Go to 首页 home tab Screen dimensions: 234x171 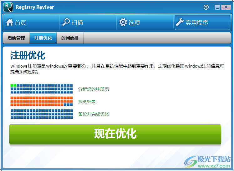(31, 22)
